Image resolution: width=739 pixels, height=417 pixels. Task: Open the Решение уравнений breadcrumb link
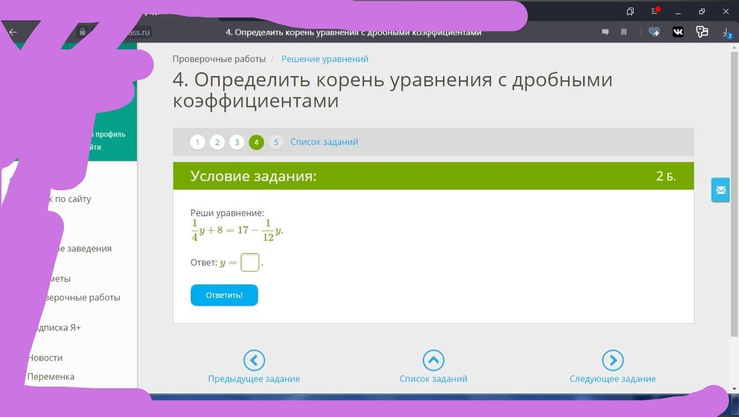[x=324, y=59]
